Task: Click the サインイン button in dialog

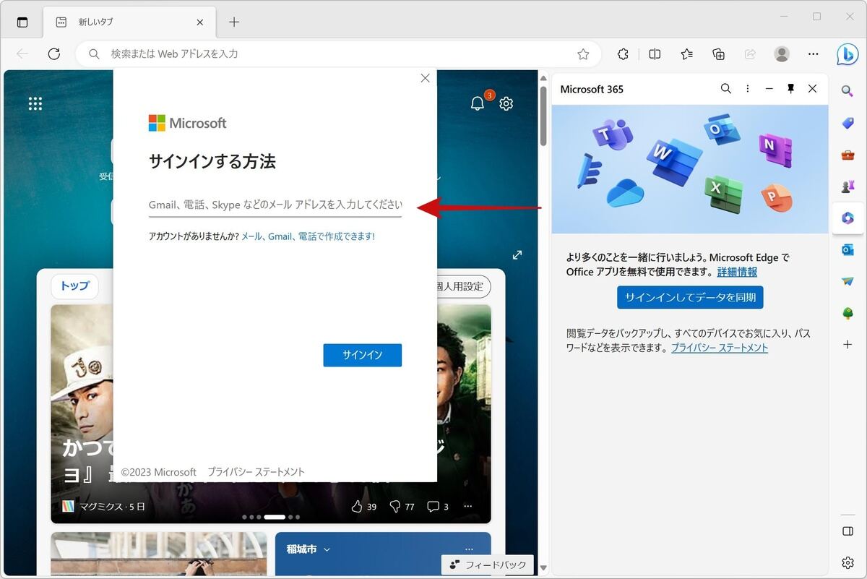Action: 363,355
